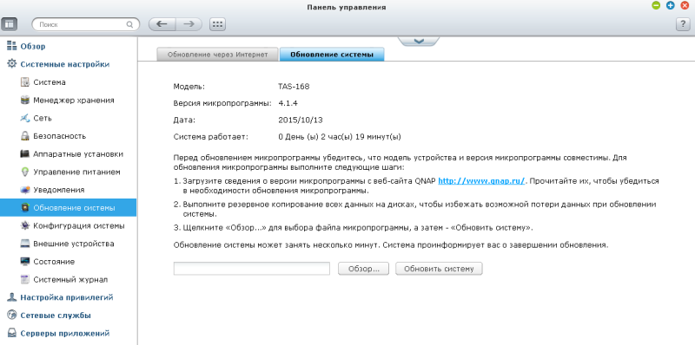Open Уведомления settings
The height and width of the screenshot is (345, 695).
[59, 190]
